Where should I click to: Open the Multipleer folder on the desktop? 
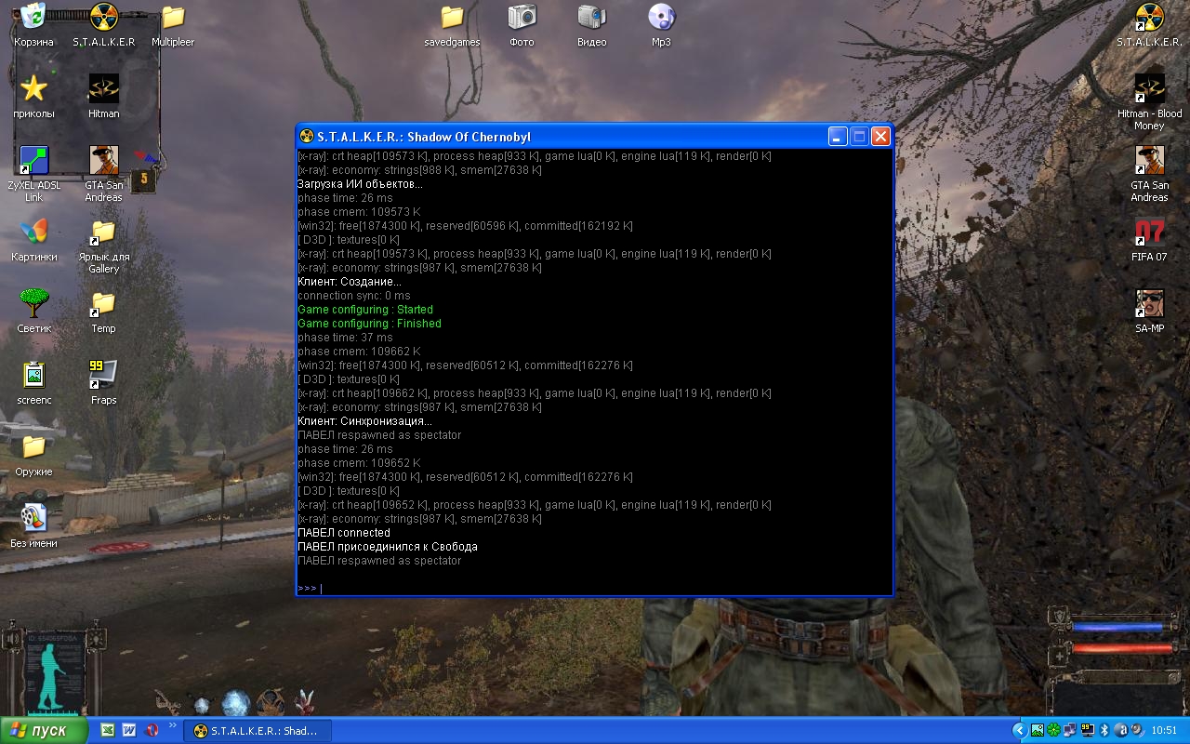[173, 25]
